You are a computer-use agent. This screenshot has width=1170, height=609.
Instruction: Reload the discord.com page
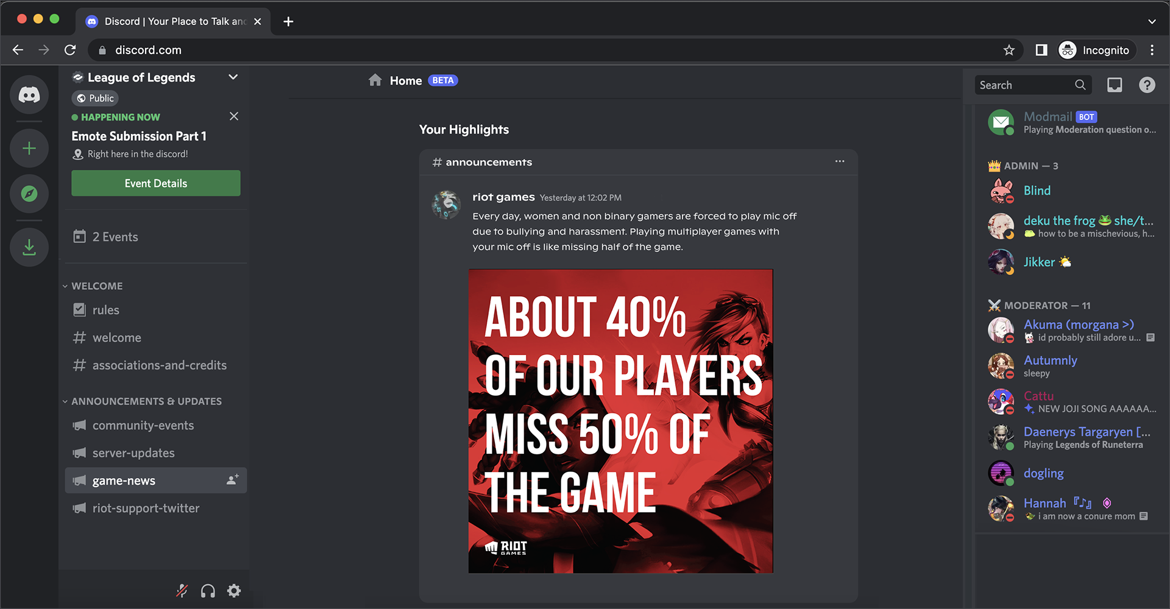coord(70,50)
